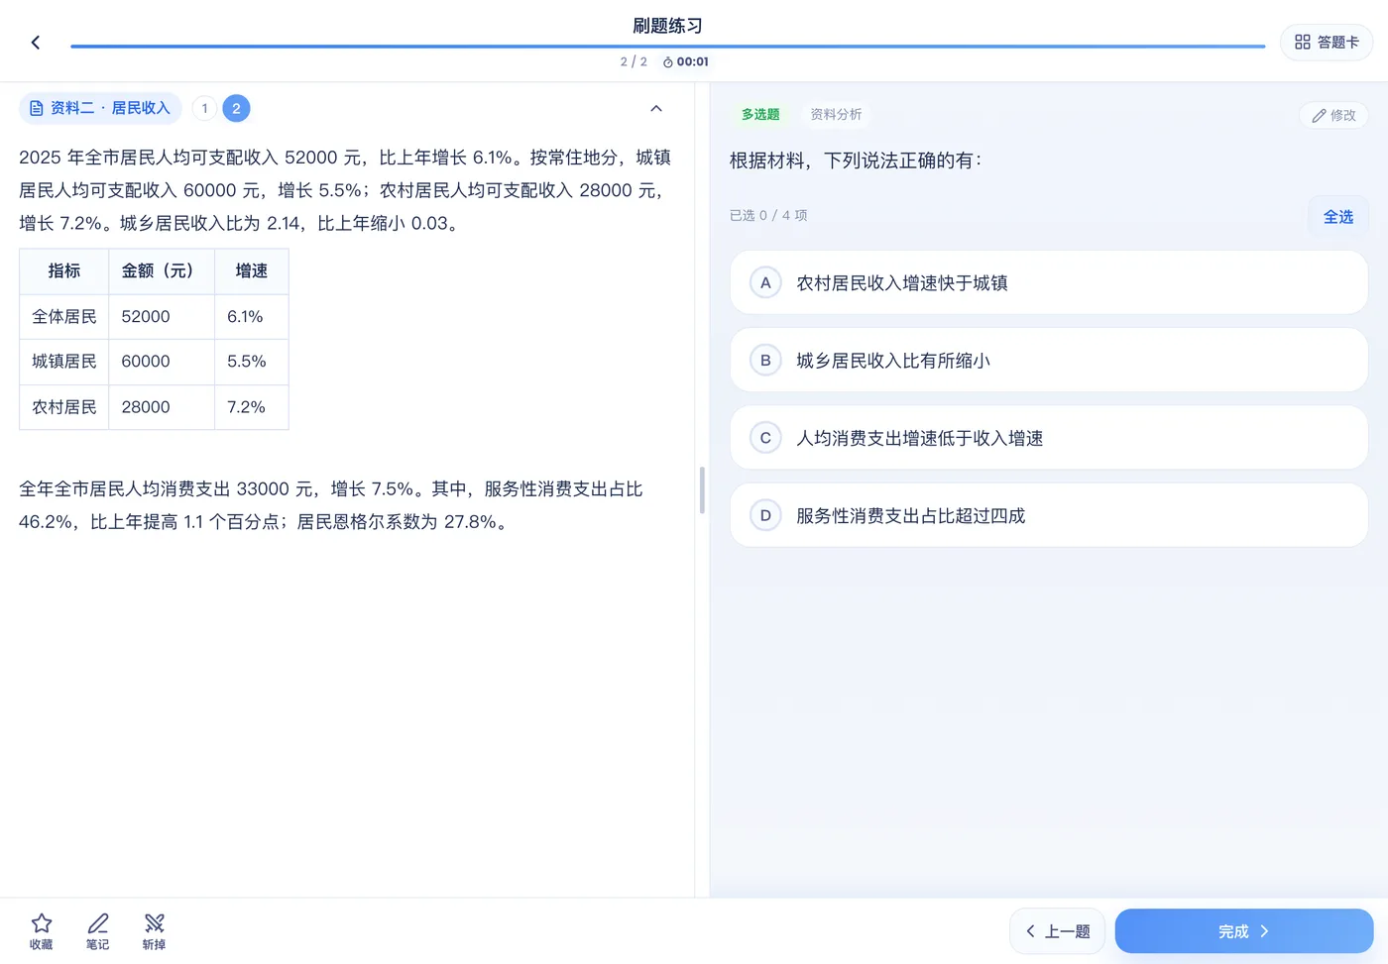
Task: Click the 增速 column header
Action: [252, 271]
